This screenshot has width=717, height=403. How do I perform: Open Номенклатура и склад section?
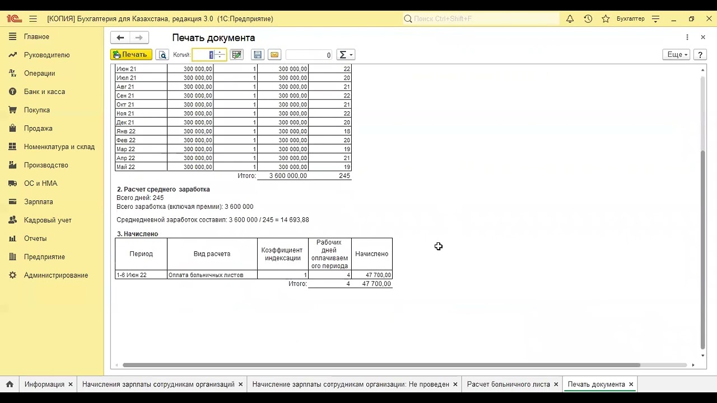pyautogui.click(x=59, y=147)
